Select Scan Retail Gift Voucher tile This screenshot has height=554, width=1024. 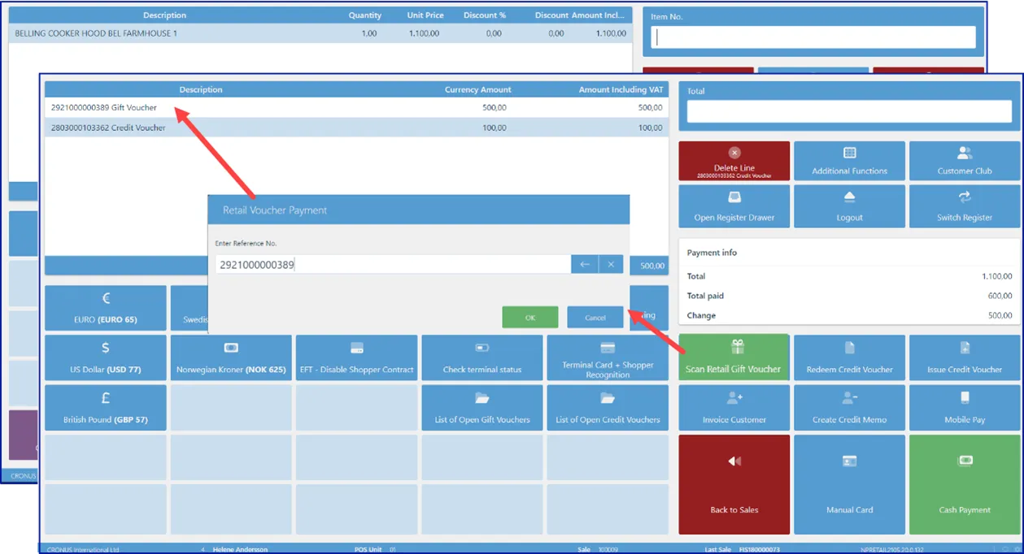(734, 357)
